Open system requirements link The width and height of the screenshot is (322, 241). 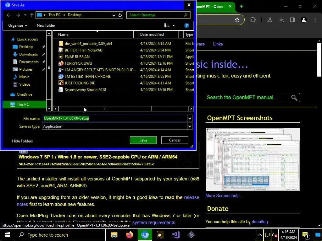click(154, 222)
